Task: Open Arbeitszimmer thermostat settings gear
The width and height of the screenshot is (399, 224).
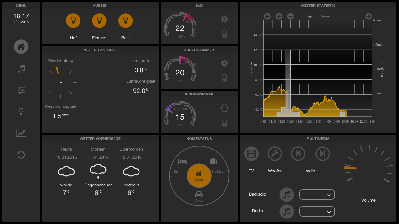Action: click(x=224, y=63)
